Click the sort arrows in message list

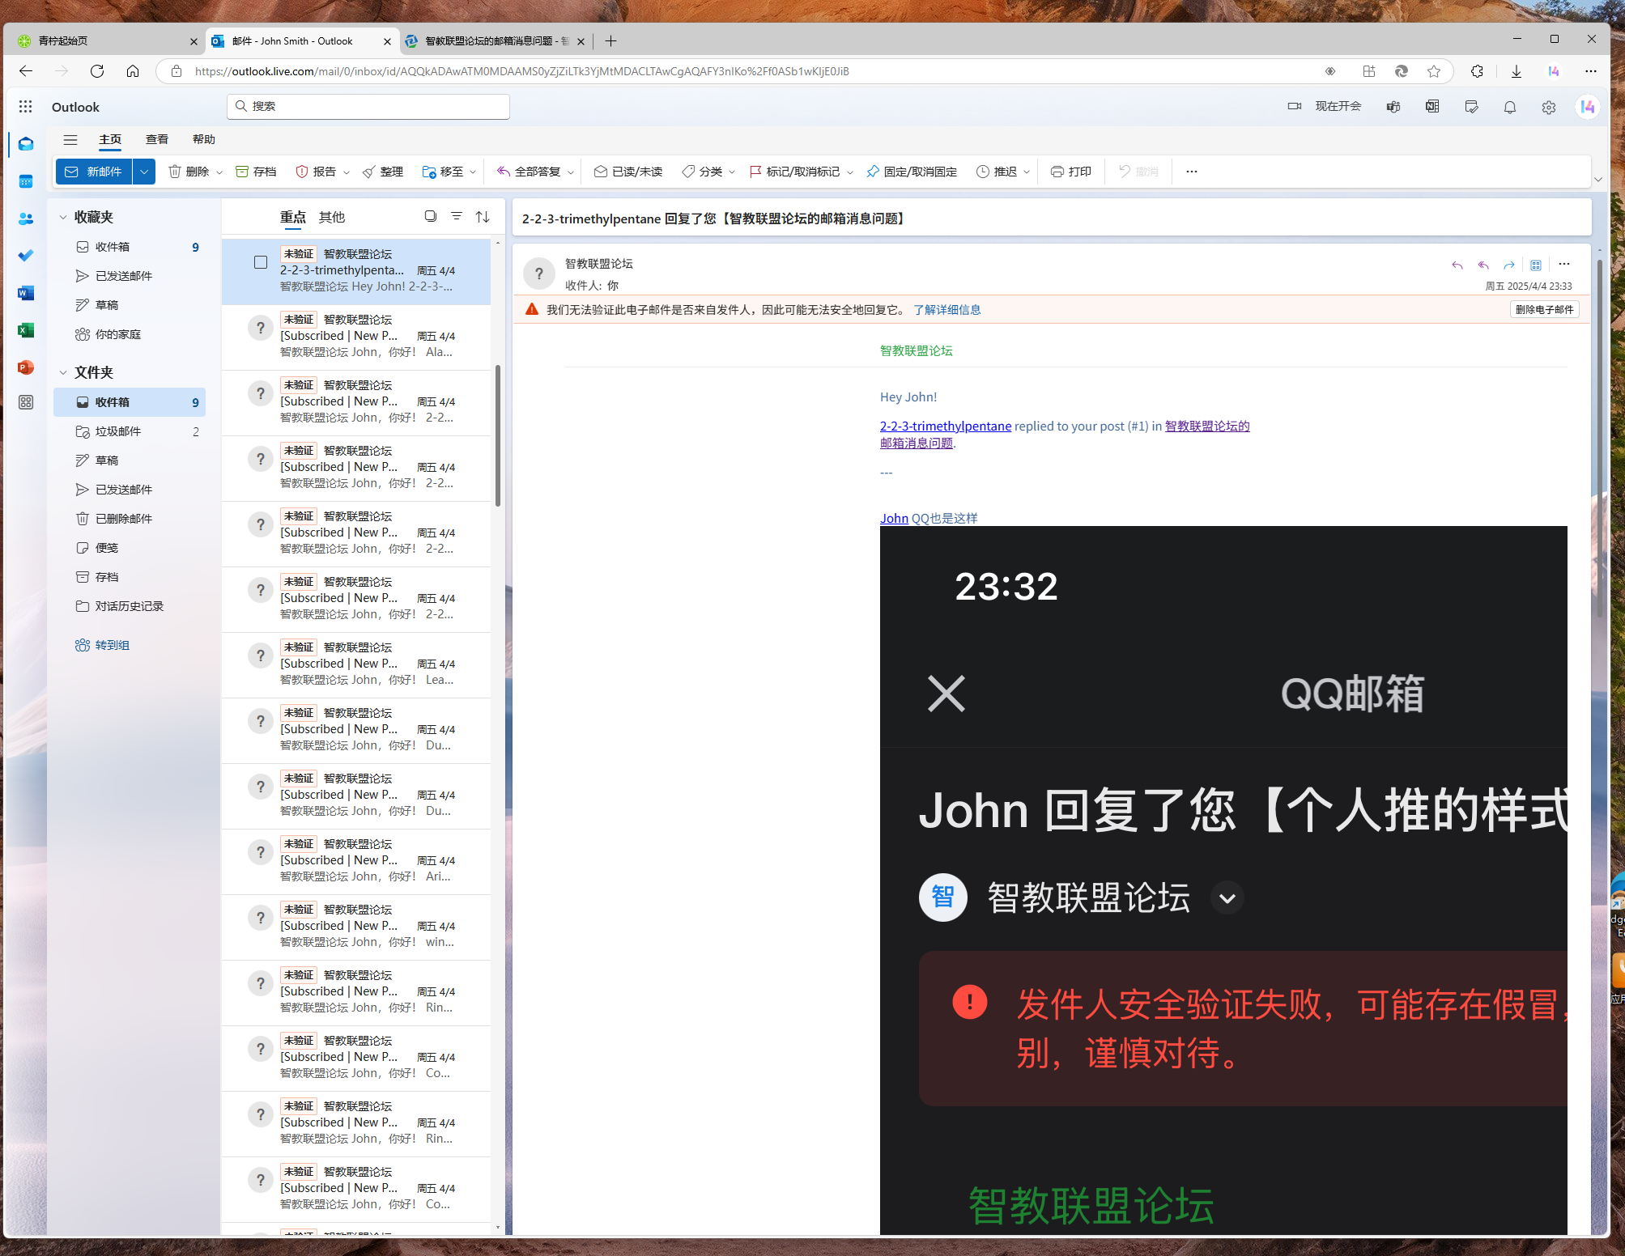click(x=483, y=217)
